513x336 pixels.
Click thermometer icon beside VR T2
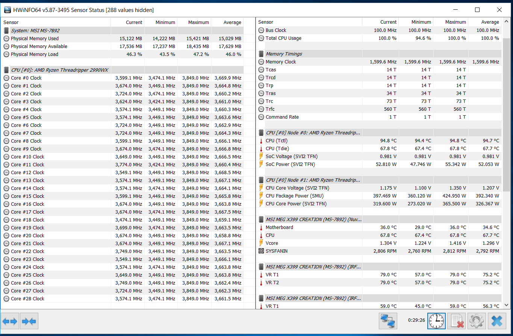(261, 283)
